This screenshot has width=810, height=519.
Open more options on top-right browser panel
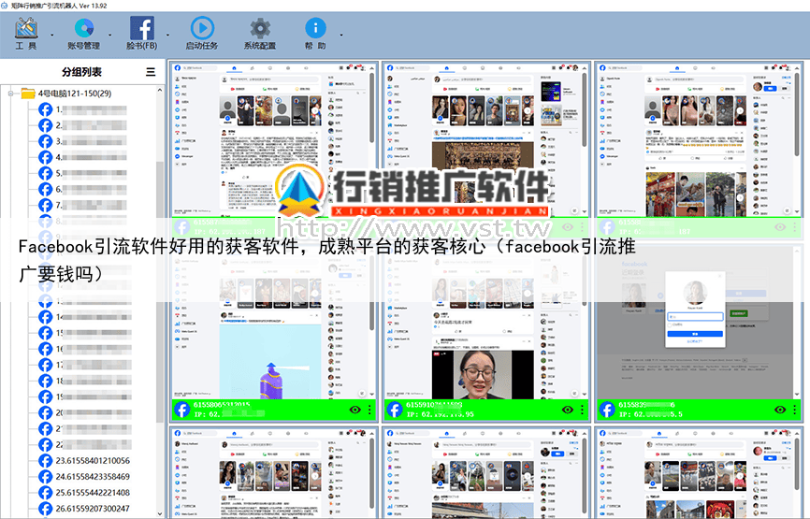795,227
